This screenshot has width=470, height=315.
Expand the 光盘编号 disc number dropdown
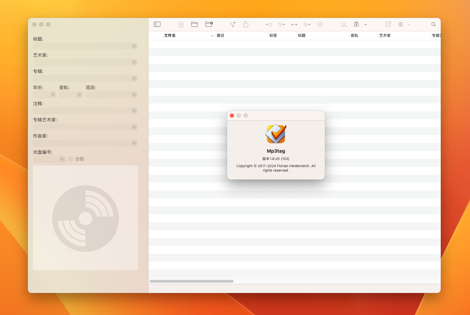tap(62, 159)
